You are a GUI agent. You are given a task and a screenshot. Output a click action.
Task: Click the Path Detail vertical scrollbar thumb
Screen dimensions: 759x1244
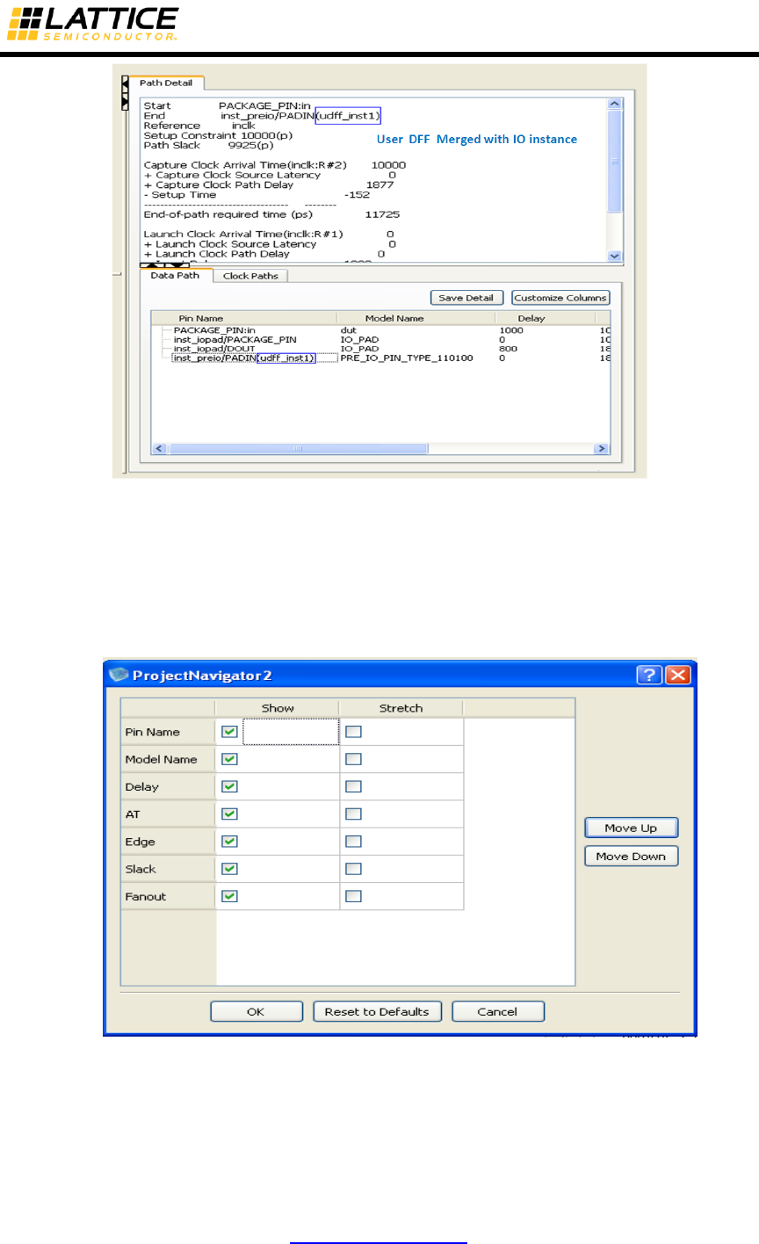click(x=614, y=161)
